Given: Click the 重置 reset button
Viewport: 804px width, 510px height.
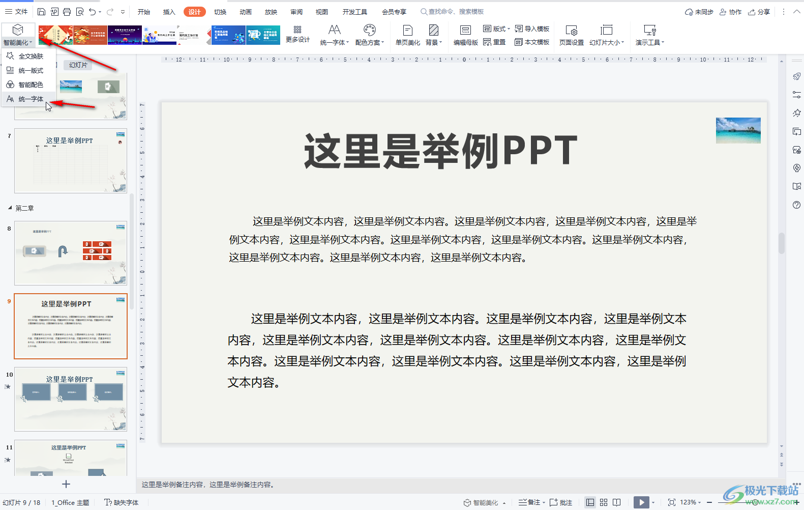Looking at the screenshot, I should [x=494, y=42].
